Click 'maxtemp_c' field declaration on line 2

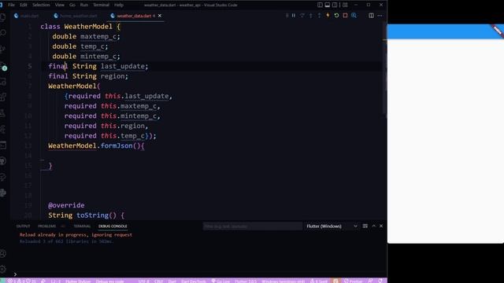coord(98,37)
